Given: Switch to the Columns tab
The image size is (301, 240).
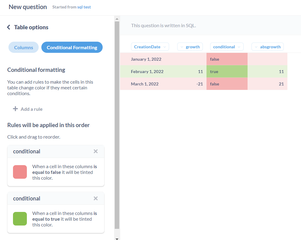Looking at the screenshot, I should click(x=23, y=47).
